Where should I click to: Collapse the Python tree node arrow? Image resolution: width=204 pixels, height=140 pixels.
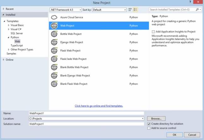(x=9, y=37)
